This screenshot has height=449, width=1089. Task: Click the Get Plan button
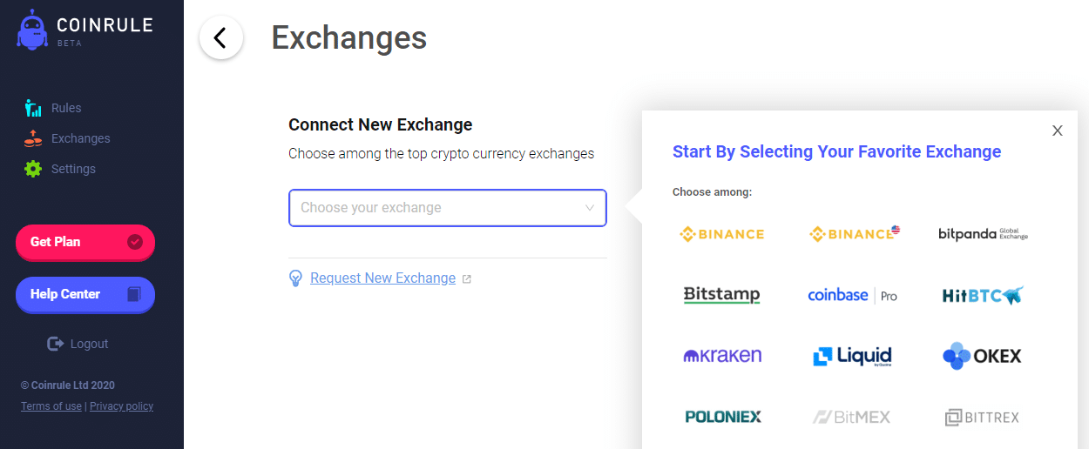click(x=85, y=242)
